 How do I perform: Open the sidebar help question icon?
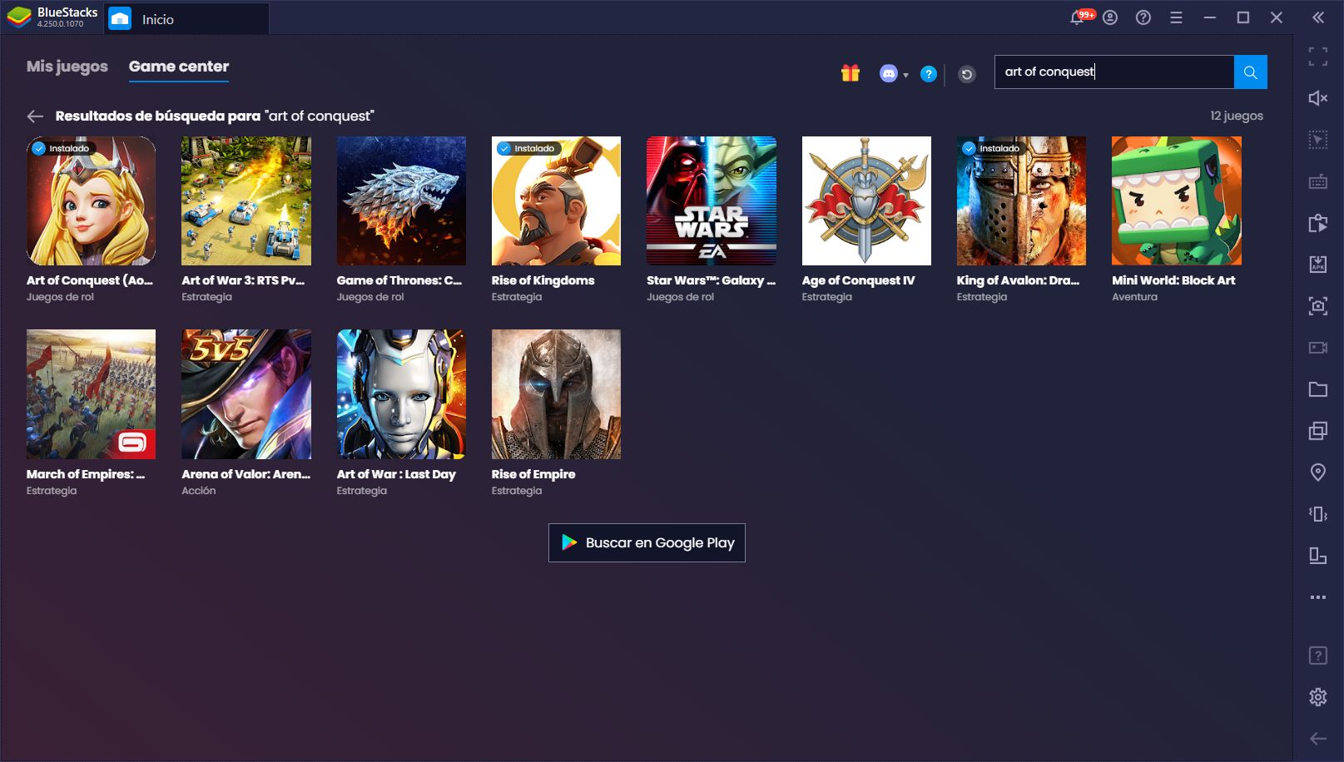1318,656
